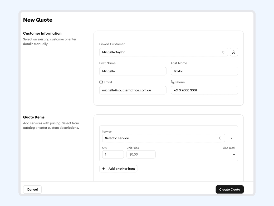The image size is (274, 206).
Task: Select the Last Name field showing Taylor
Action: pyautogui.click(x=204, y=71)
